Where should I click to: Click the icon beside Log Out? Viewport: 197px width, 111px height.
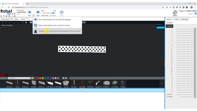point(195,14)
